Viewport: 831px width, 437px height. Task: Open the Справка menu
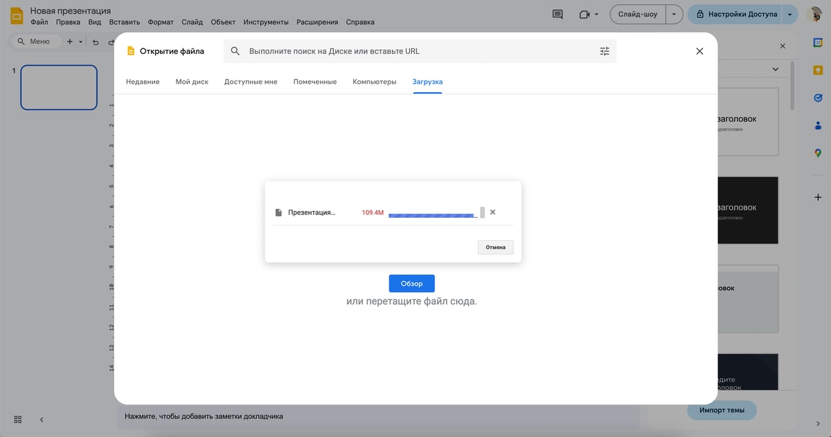click(x=359, y=22)
